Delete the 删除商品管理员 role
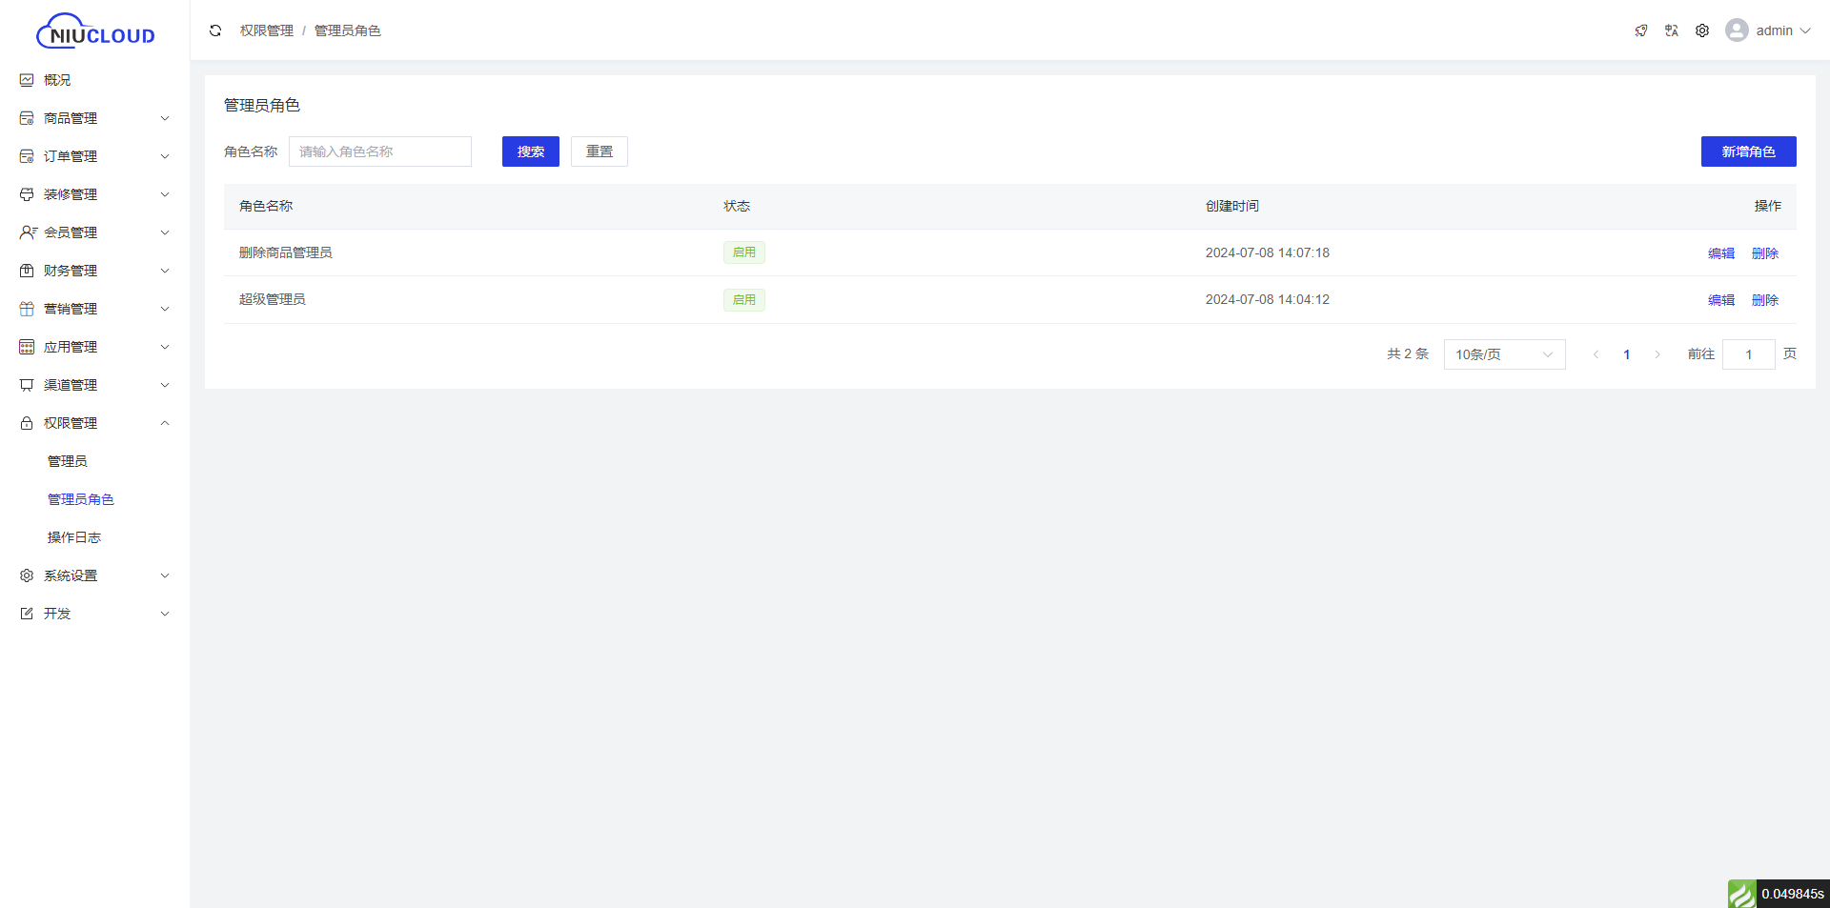The image size is (1830, 908). pyautogui.click(x=1765, y=253)
